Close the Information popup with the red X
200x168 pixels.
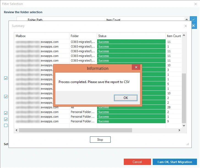tap(136, 67)
